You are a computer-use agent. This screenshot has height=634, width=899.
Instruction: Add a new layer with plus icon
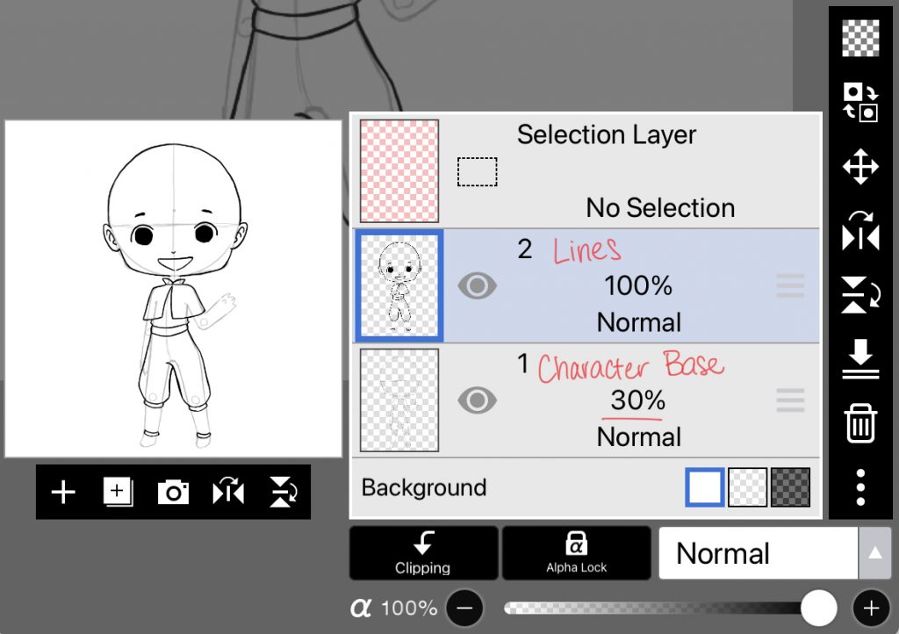[x=63, y=493]
